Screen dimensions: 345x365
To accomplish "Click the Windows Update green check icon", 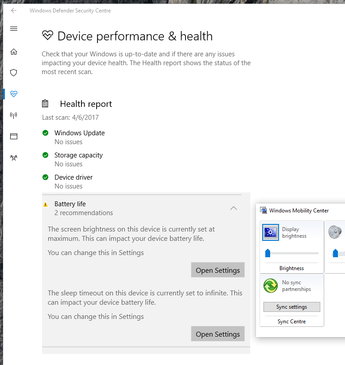I will tap(45, 133).
